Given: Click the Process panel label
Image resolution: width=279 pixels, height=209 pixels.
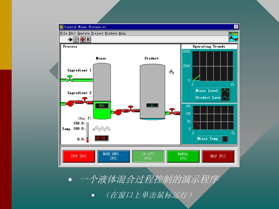Looking at the screenshot, I should (x=70, y=47).
